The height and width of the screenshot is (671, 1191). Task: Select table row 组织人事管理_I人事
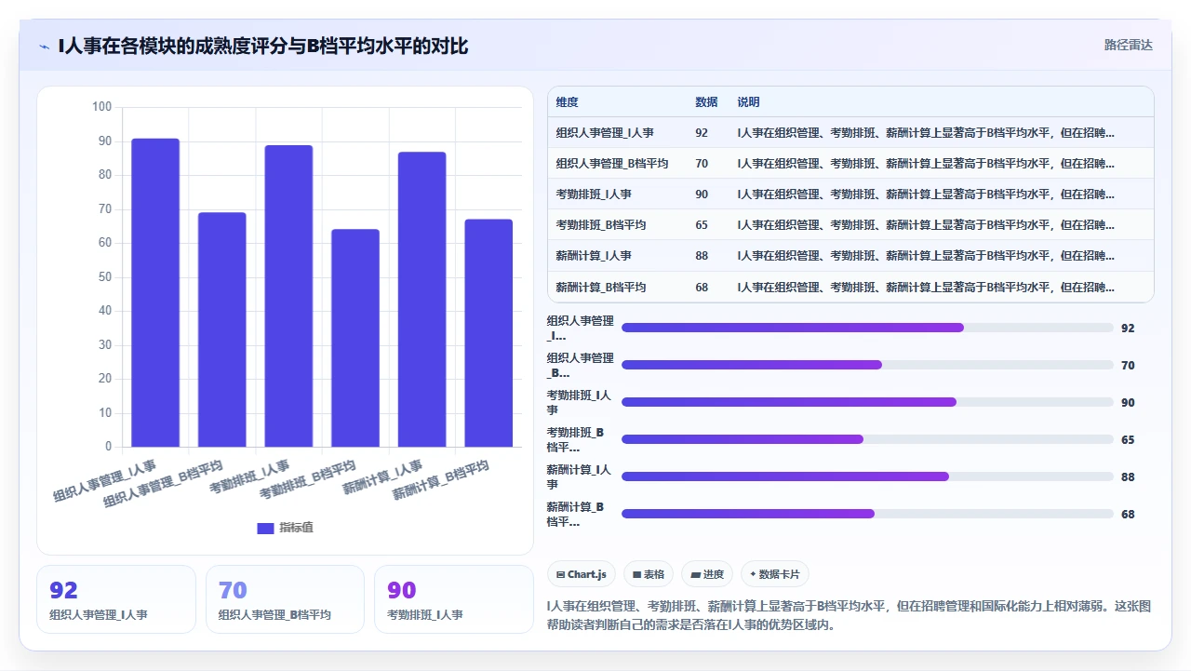coord(850,133)
